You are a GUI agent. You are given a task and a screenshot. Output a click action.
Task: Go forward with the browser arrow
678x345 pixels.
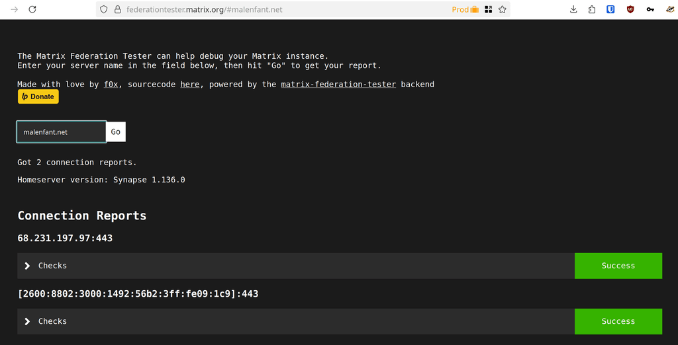pos(15,9)
